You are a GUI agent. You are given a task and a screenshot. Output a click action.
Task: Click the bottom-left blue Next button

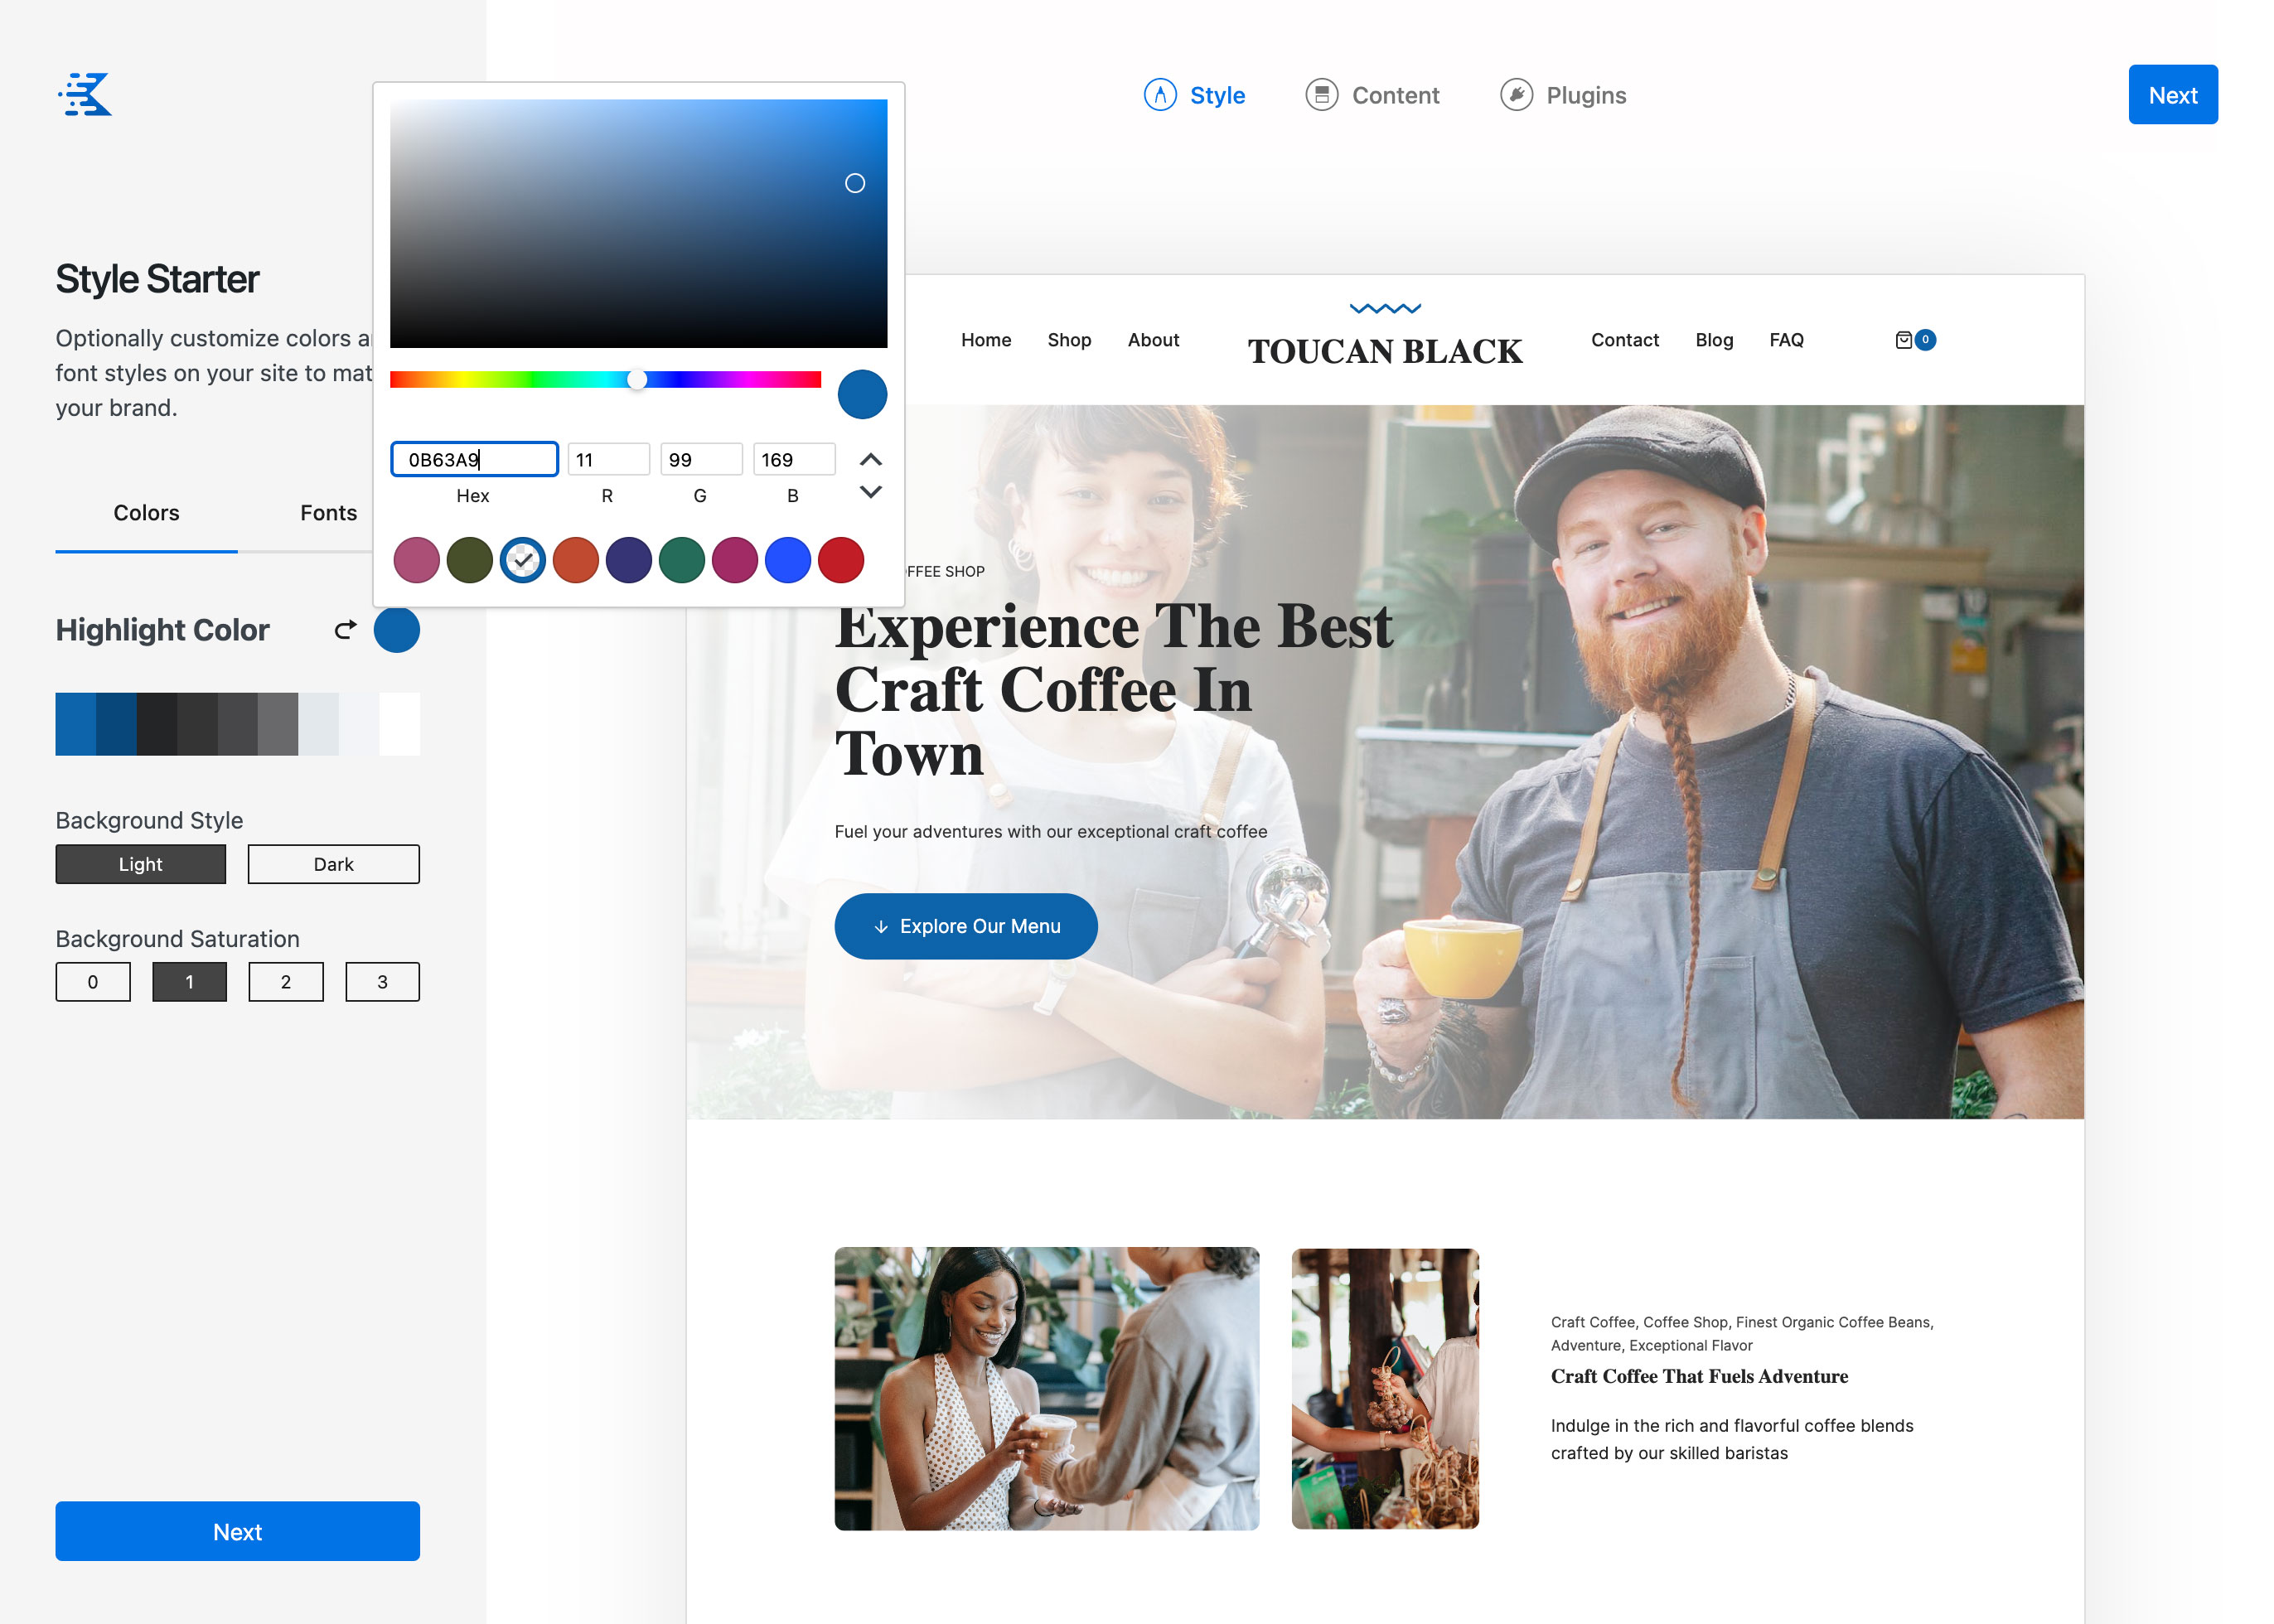click(237, 1533)
